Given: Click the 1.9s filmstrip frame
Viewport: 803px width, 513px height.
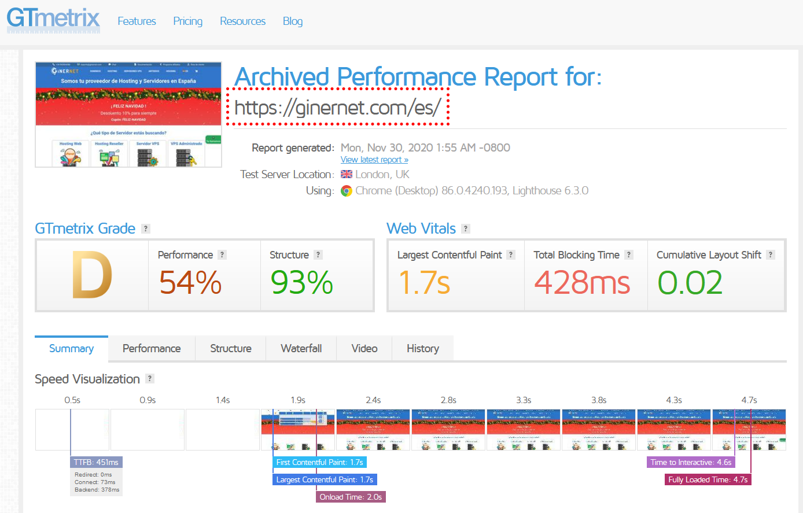Looking at the screenshot, I should [x=298, y=430].
